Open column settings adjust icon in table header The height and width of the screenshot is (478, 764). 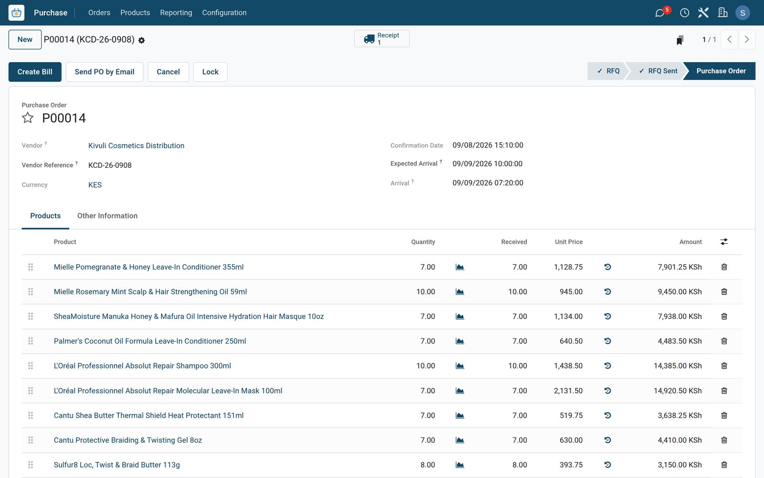coord(724,242)
